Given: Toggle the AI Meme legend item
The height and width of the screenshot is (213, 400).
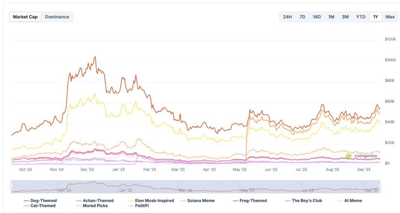Looking at the screenshot, I should pos(352,201).
